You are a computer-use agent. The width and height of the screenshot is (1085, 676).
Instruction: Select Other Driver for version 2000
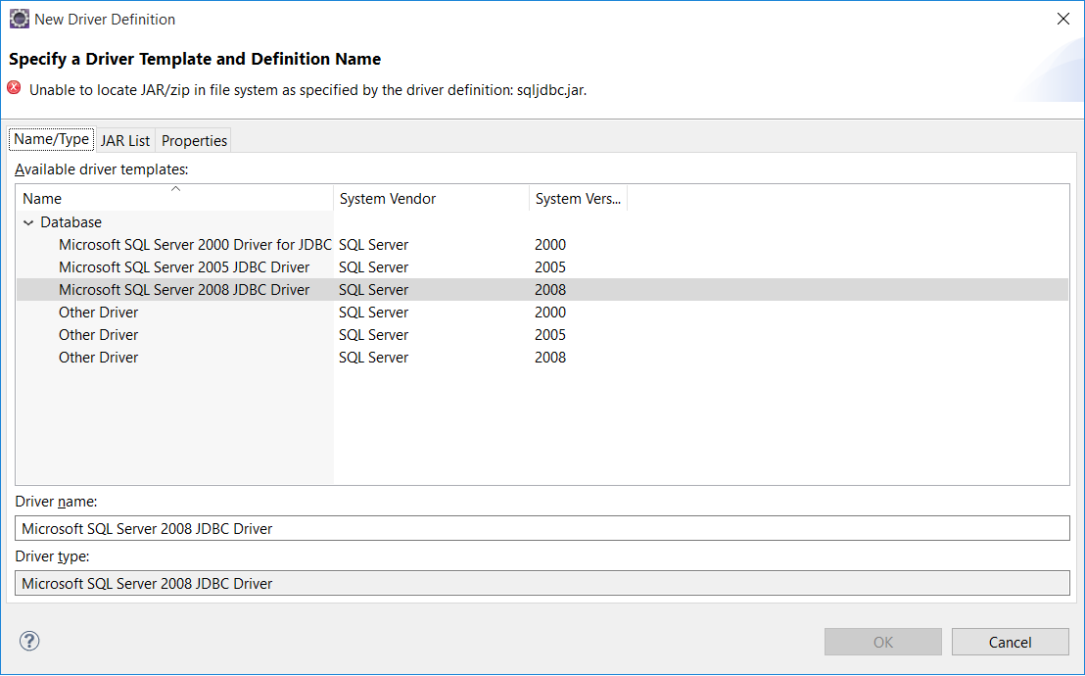pos(98,313)
